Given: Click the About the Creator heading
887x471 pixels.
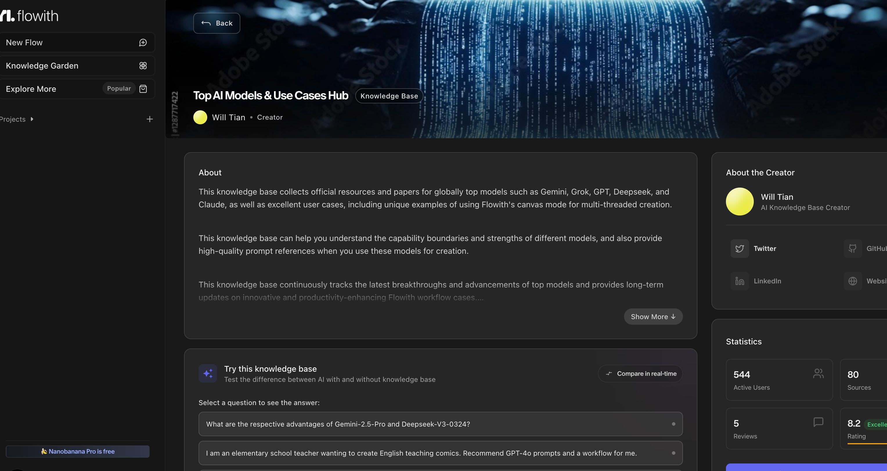Looking at the screenshot, I should coord(760,172).
